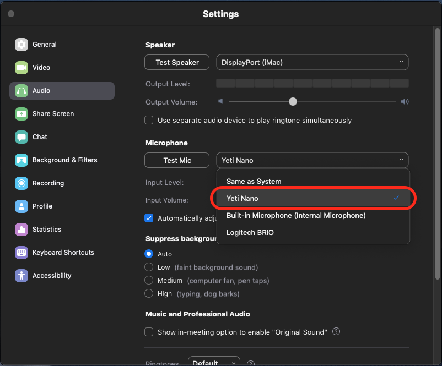The image size is (442, 366).
Task: Click the Output Volume slider handle
Action: [x=293, y=102]
